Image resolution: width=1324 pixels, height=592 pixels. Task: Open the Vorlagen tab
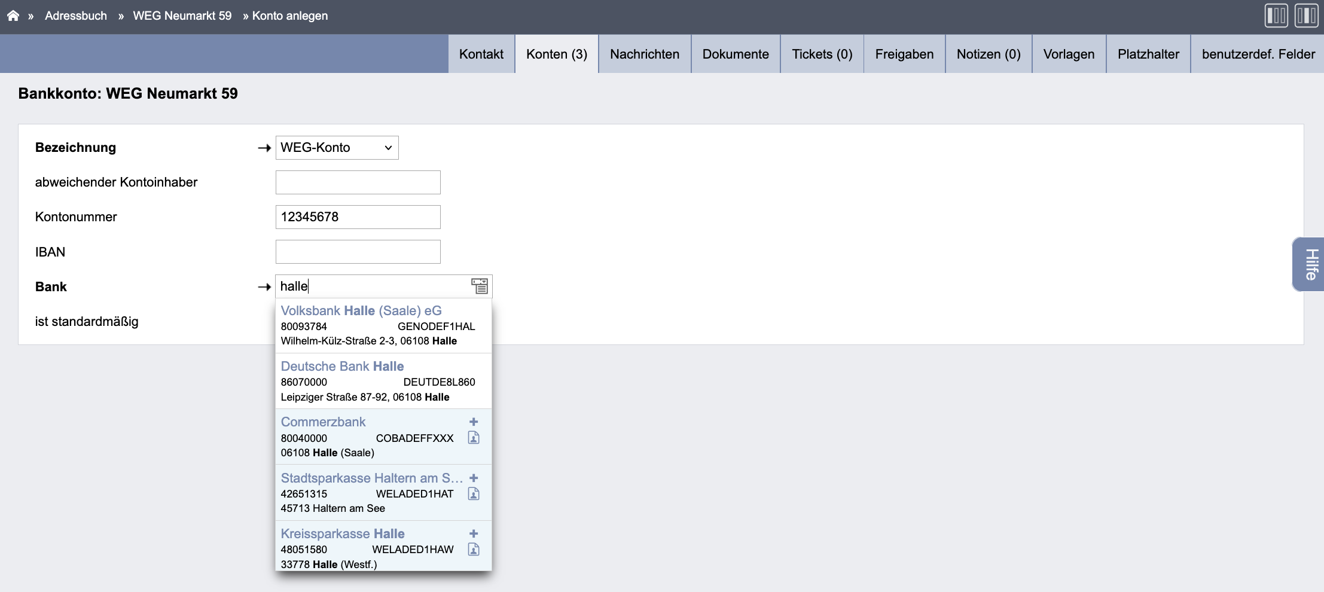1069,54
